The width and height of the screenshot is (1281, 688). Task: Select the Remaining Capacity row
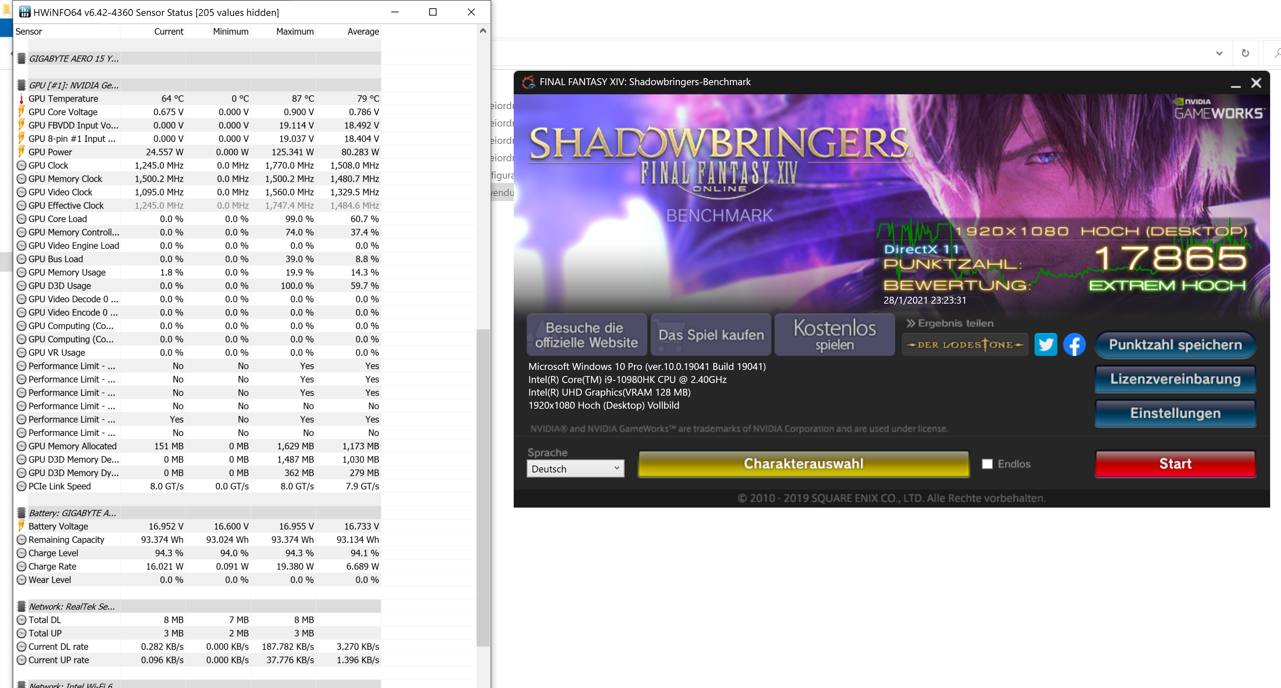[197, 539]
